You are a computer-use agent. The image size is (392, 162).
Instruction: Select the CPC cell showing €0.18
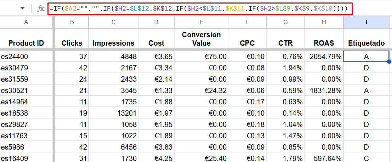247,124
